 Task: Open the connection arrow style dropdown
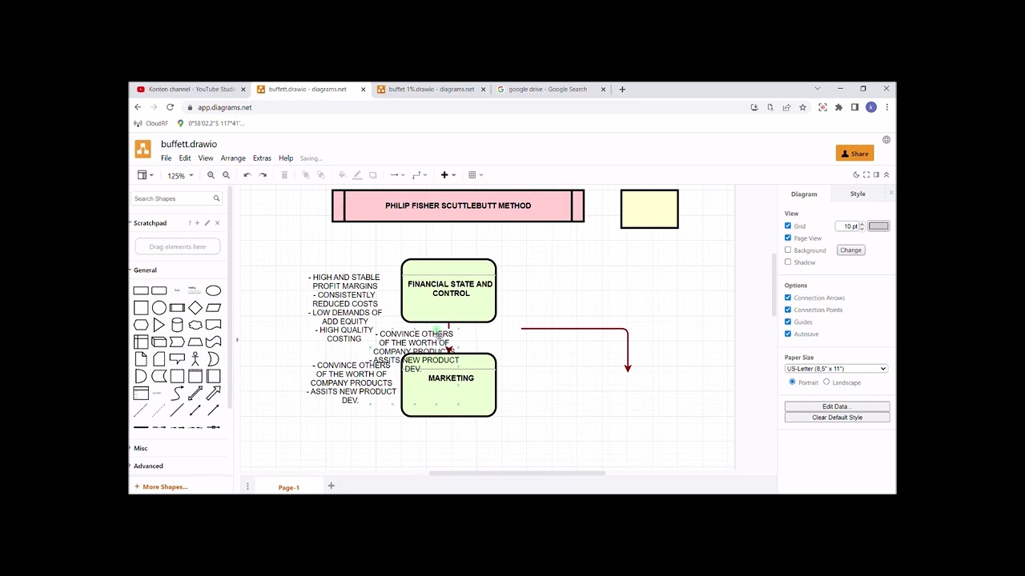(x=396, y=175)
